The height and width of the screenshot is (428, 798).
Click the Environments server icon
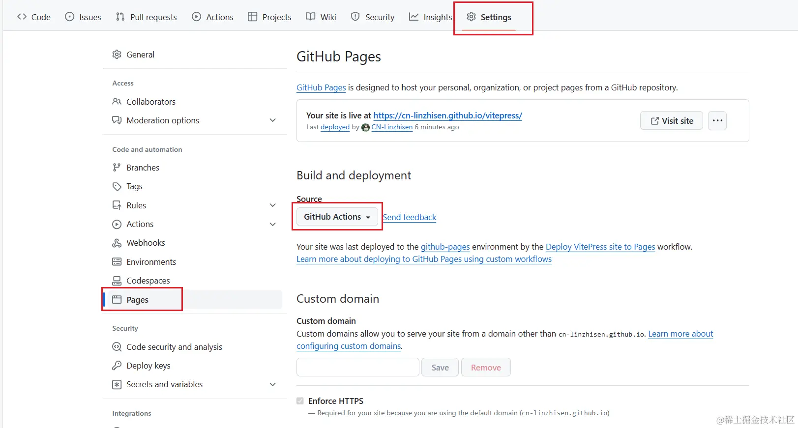[x=117, y=262]
